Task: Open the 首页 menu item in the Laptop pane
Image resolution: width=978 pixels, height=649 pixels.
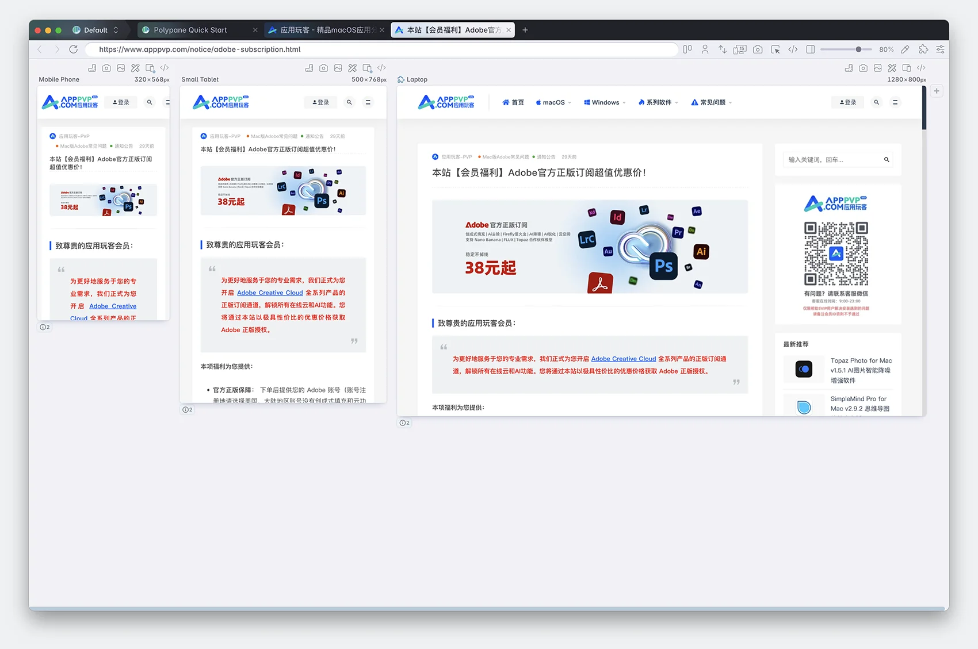Action: click(x=513, y=102)
